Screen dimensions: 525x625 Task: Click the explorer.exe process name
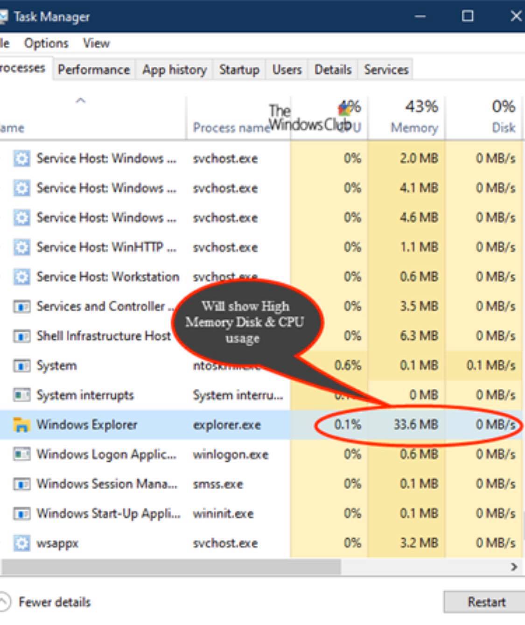(x=227, y=425)
